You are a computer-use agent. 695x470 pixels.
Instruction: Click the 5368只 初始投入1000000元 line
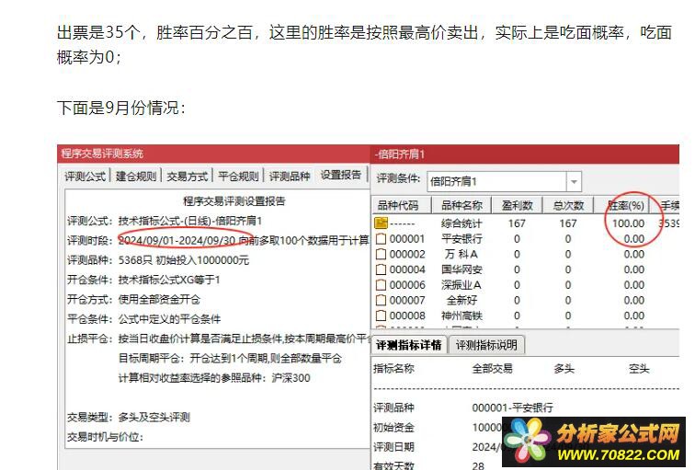point(184,259)
